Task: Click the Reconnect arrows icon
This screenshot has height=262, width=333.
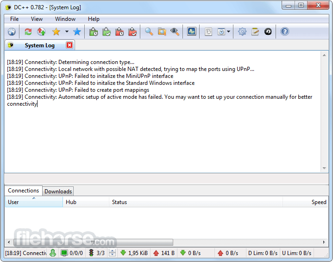Action: click(x=28, y=32)
